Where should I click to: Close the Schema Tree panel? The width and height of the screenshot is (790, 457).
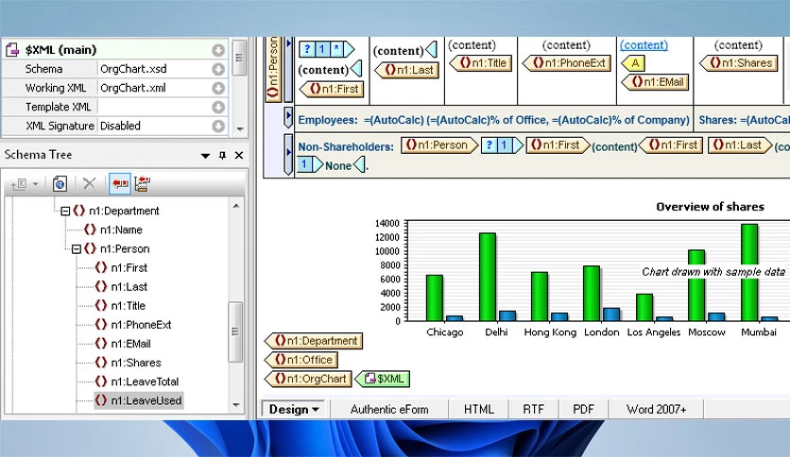(x=239, y=156)
